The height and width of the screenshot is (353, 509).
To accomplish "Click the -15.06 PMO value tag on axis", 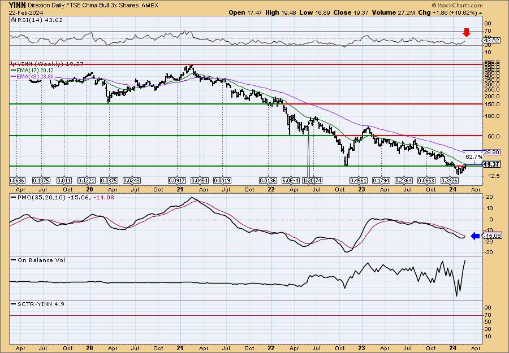I will pyautogui.click(x=493, y=236).
